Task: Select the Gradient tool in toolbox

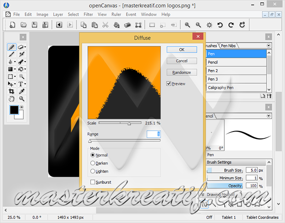Action: [x=11, y=69]
